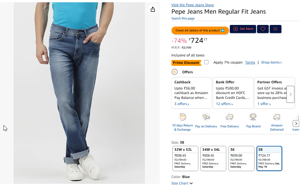The width and height of the screenshot is (306, 189).
Task: Click the Top Brand trophy icon
Action: (253, 117)
